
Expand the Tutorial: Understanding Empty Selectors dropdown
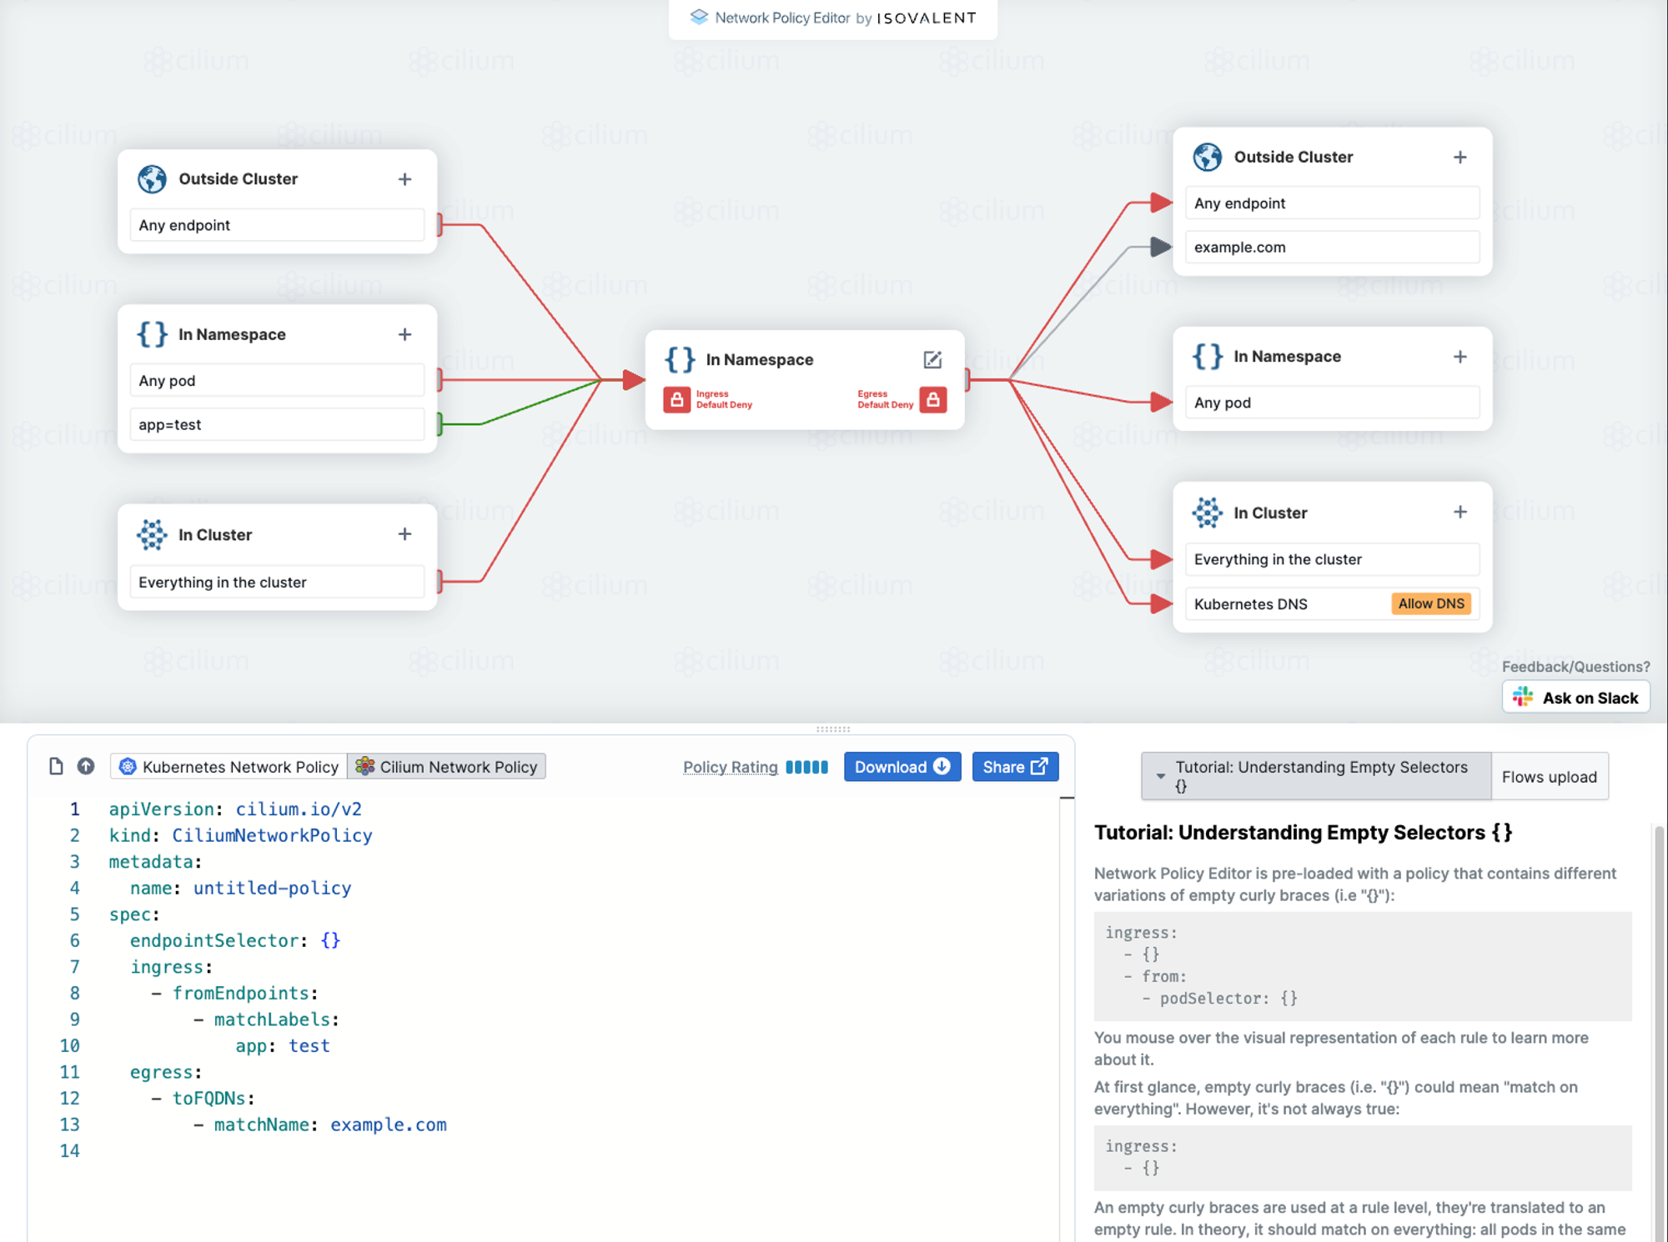coord(1316,776)
